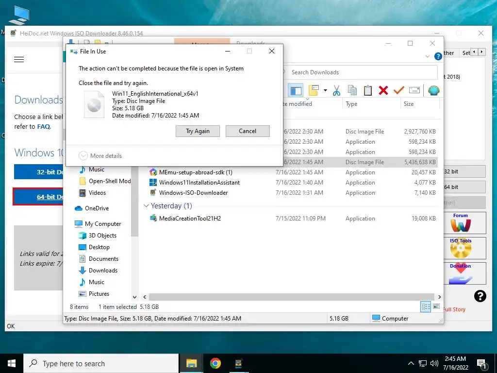Expand More details in the dialog
The height and width of the screenshot is (373, 497).
[100, 156]
